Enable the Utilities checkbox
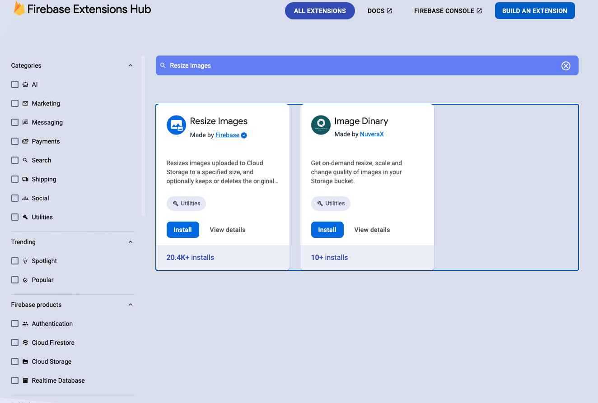 point(15,217)
